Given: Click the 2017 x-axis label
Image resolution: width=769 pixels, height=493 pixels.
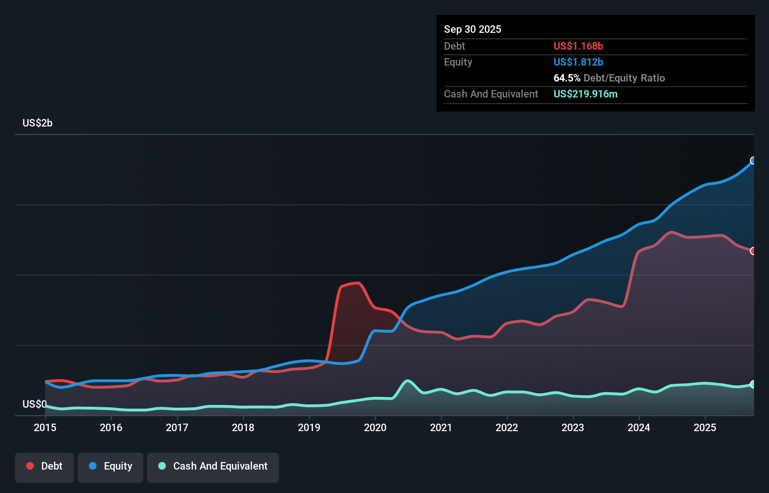Looking at the screenshot, I should 177,427.
